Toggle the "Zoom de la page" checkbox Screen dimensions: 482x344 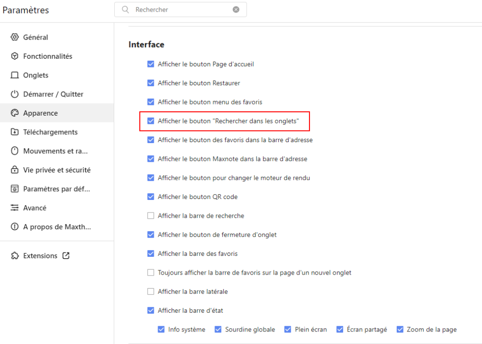click(x=400, y=330)
